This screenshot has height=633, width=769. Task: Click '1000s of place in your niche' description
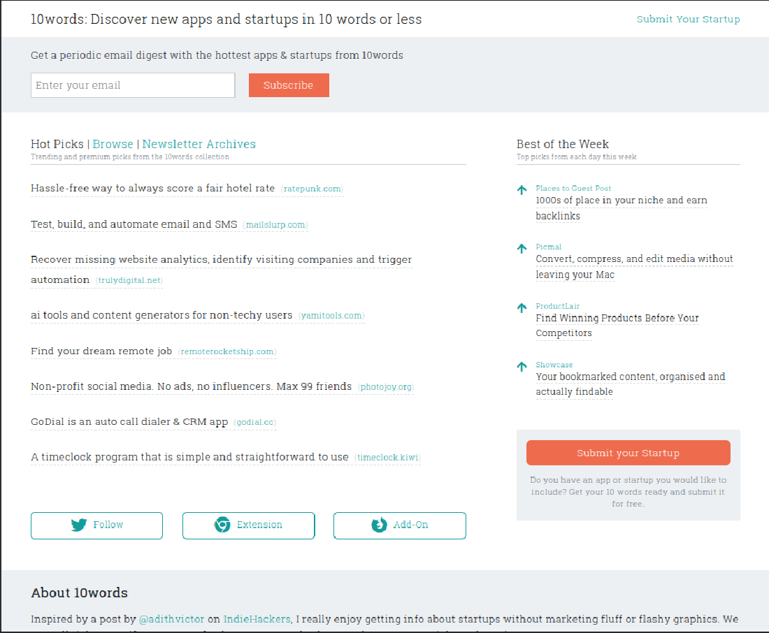tap(621, 208)
